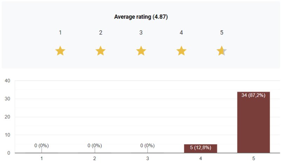This screenshot has height=164, width=281.
Task: Click number 5 above the last star
Action: [222, 33]
